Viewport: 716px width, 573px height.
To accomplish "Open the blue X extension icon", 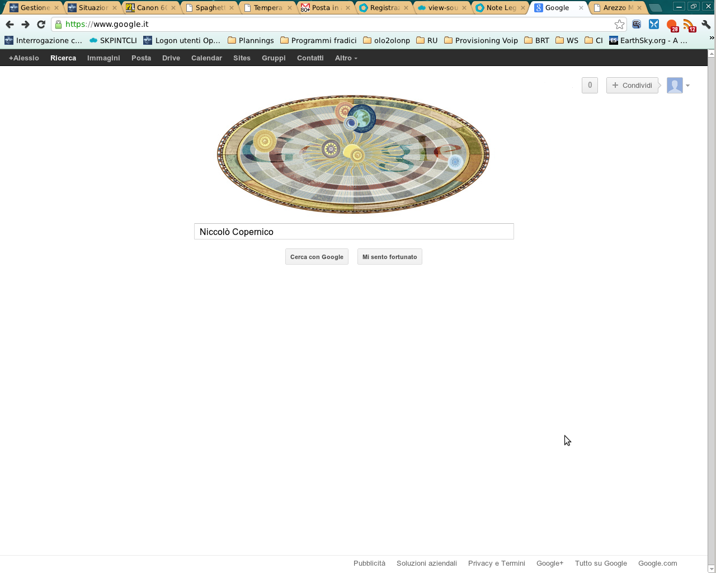I will click(654, 24).
